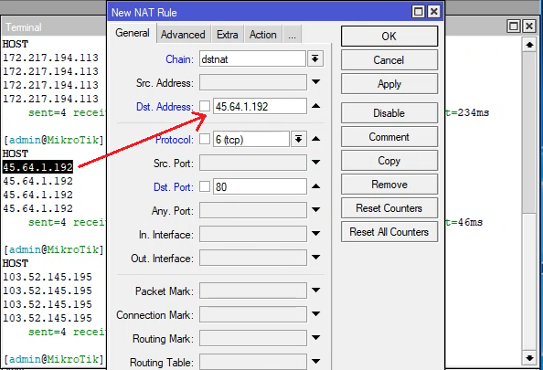This screenshot has width=543, height=370.
Task: Switch to the General tab
Action: (133, 33)
